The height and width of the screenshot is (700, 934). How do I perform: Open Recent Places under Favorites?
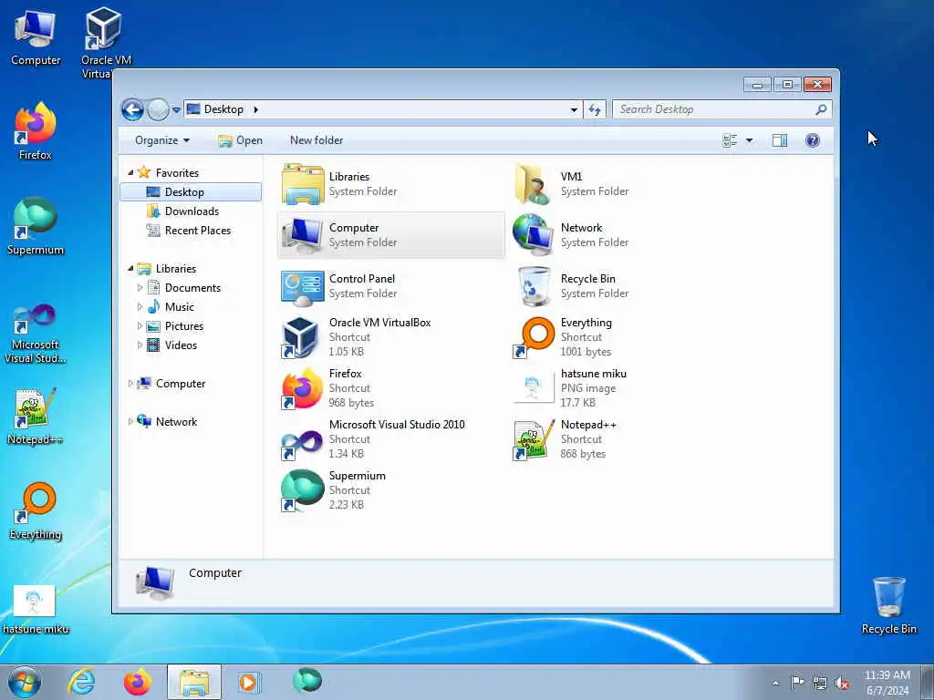197,231
